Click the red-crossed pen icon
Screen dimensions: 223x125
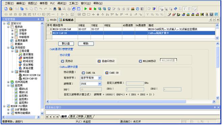[174, 14]
